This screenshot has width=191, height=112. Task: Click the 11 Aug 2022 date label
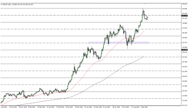click(135, 107)
